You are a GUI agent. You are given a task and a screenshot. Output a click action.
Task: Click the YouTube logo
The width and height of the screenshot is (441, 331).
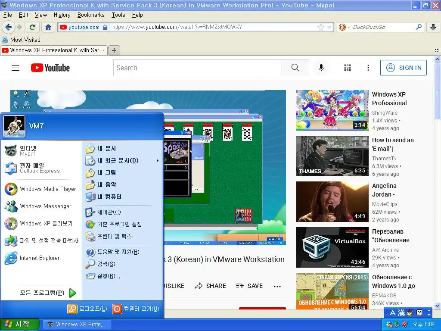pos(50,68)
